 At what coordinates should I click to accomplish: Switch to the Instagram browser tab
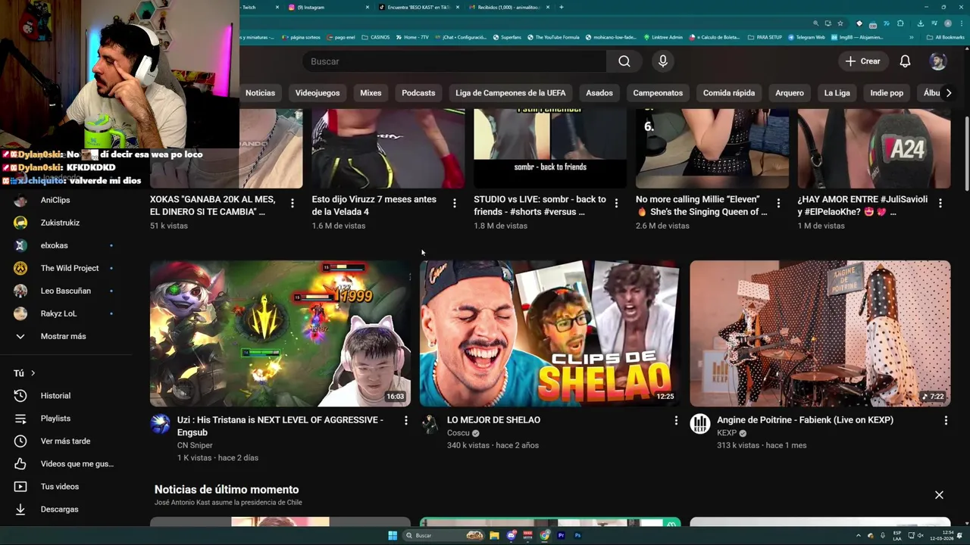pos(327,7)
